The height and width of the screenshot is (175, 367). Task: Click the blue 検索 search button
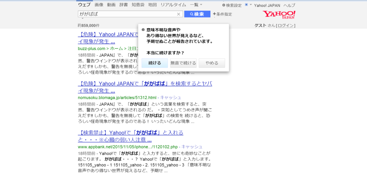pos(197,14)
